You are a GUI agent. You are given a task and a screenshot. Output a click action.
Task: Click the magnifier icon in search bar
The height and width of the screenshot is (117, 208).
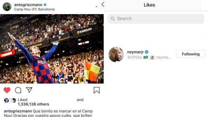113,19
